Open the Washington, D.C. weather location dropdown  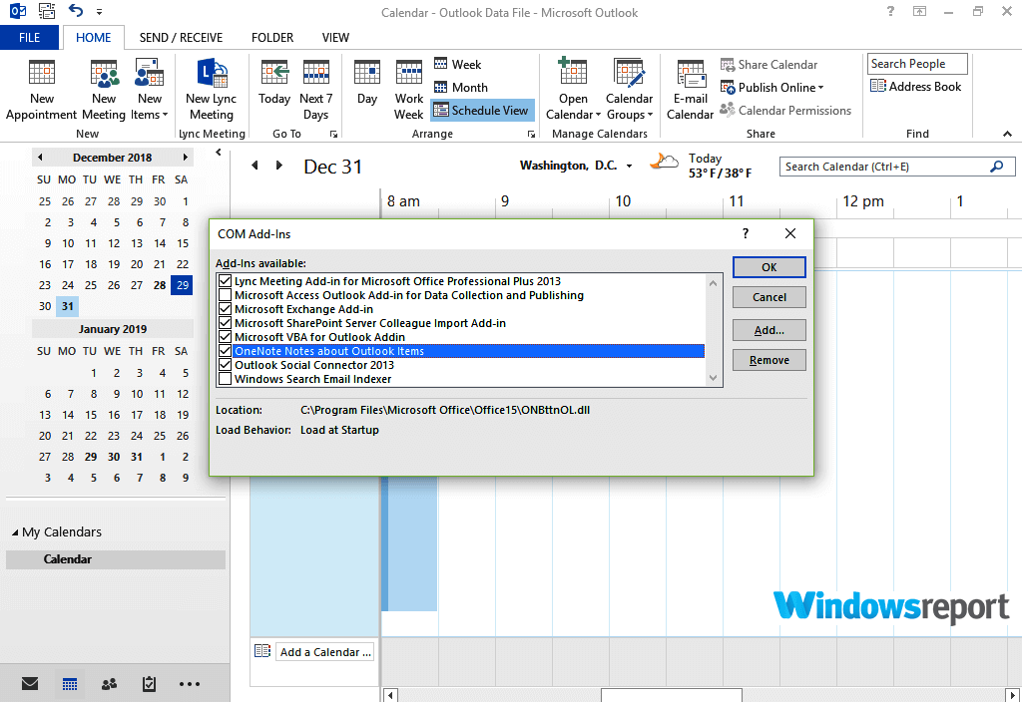pyautogui.click(x=629, y=167)
